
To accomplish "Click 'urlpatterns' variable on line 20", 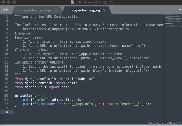I will (x=26, y=96).
